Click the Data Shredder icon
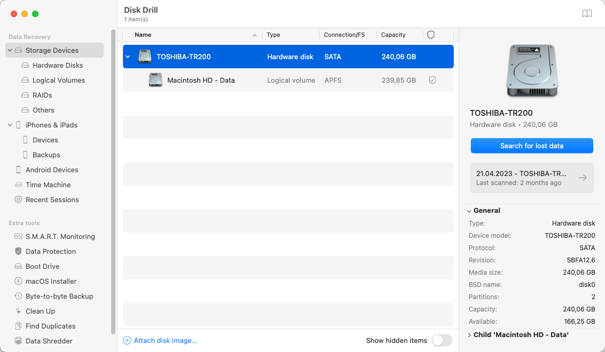This screenshot has height=352, width=605. [18, 341]
